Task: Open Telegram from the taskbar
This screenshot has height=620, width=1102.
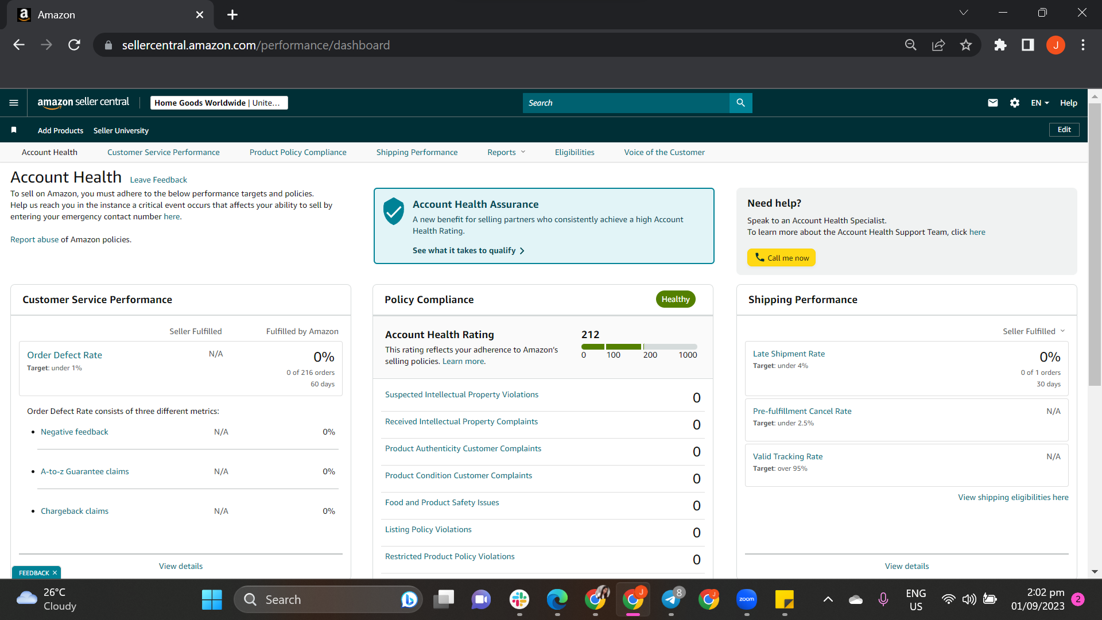Action: click(x=671, y=600)
